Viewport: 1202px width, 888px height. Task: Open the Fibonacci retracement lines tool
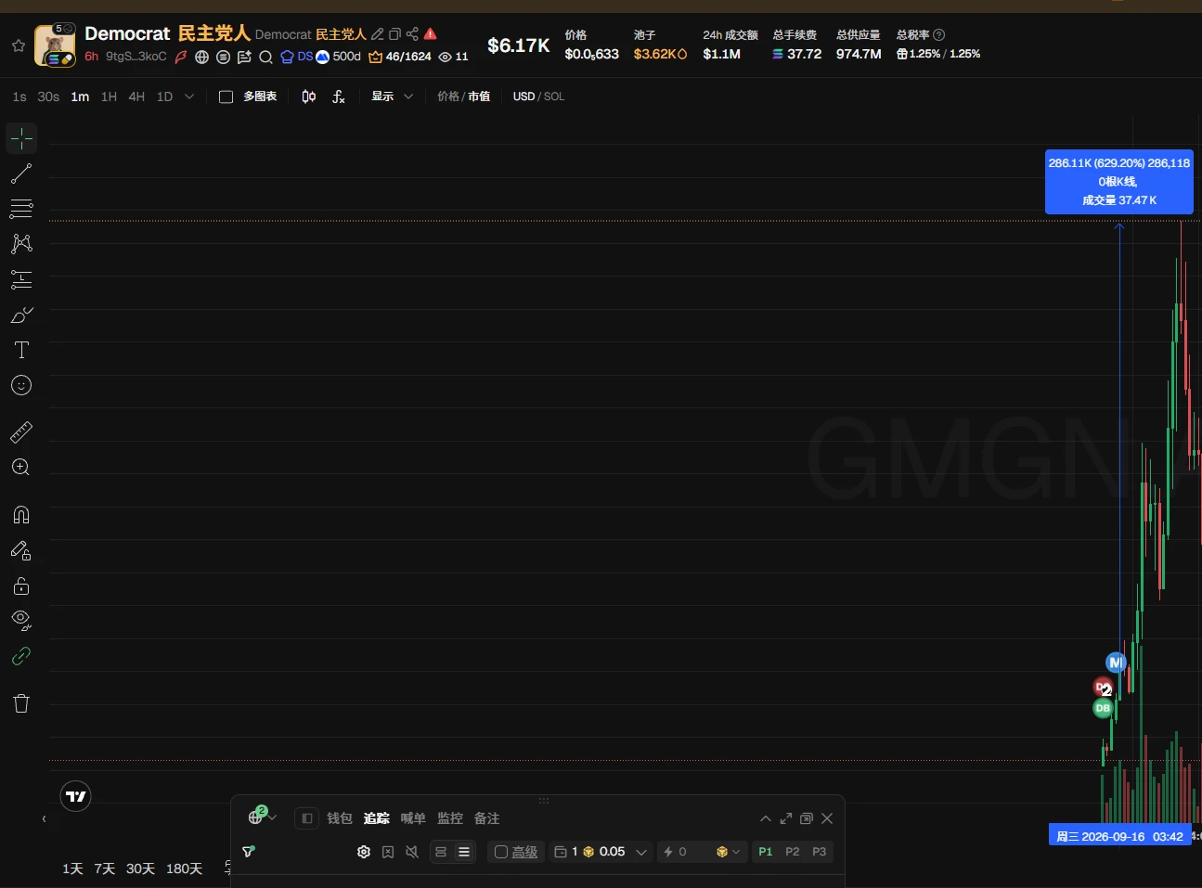[x=21, y=209]
